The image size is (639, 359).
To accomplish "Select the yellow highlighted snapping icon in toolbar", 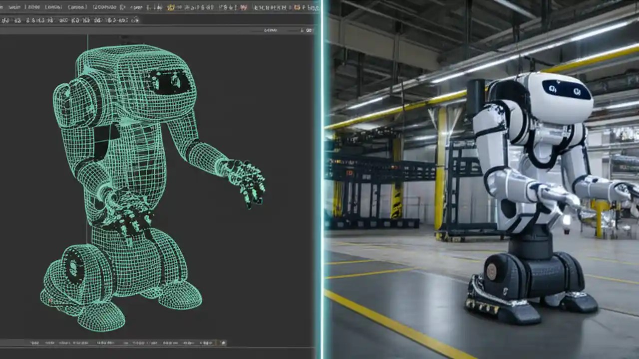I will 171,8.
